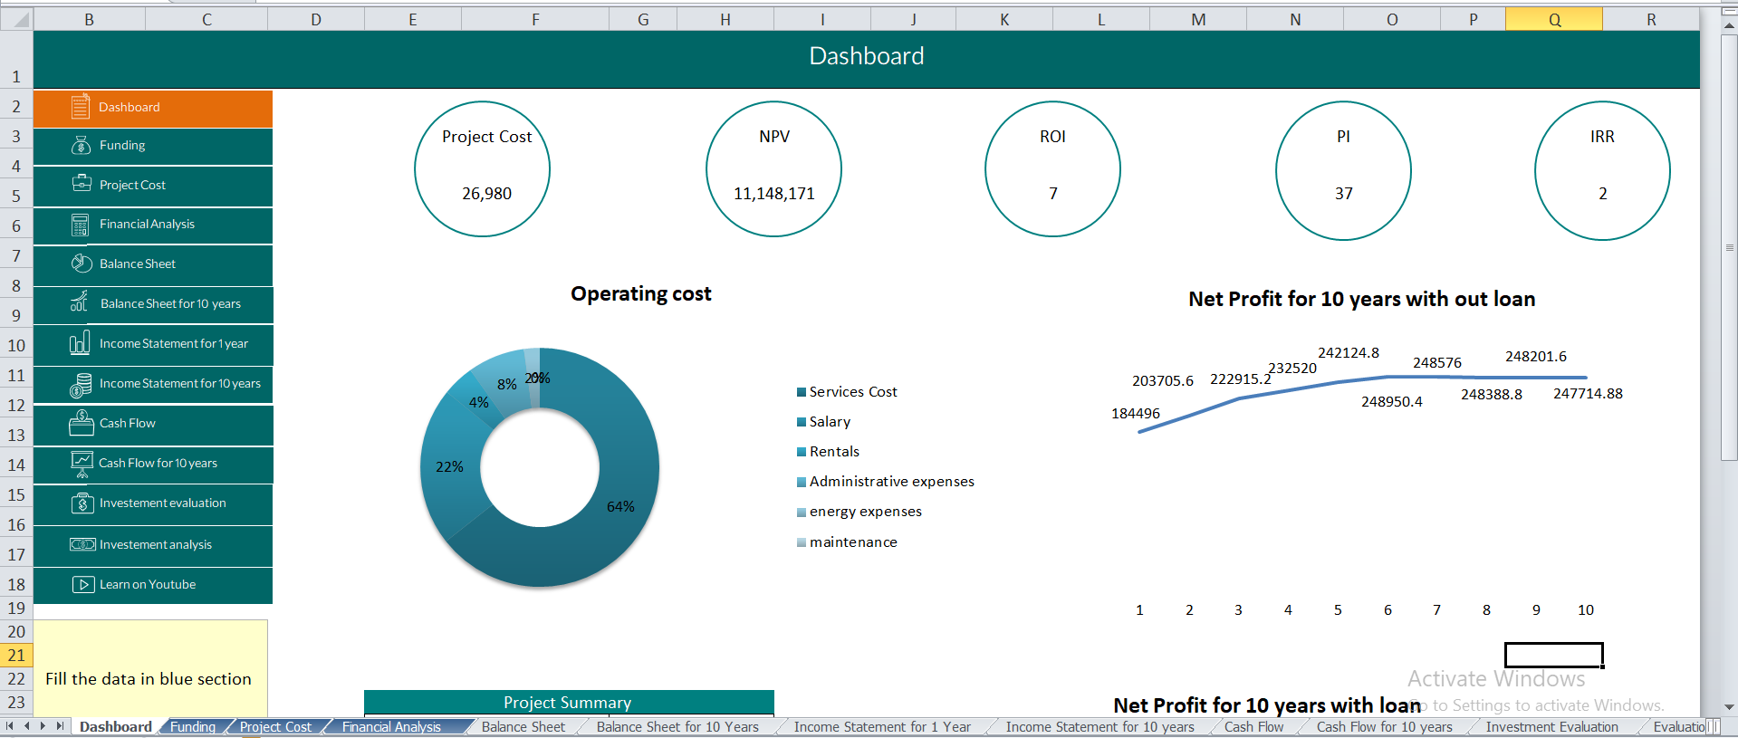
Task: Click the Funding money bag icon
Action: [82, 145]
